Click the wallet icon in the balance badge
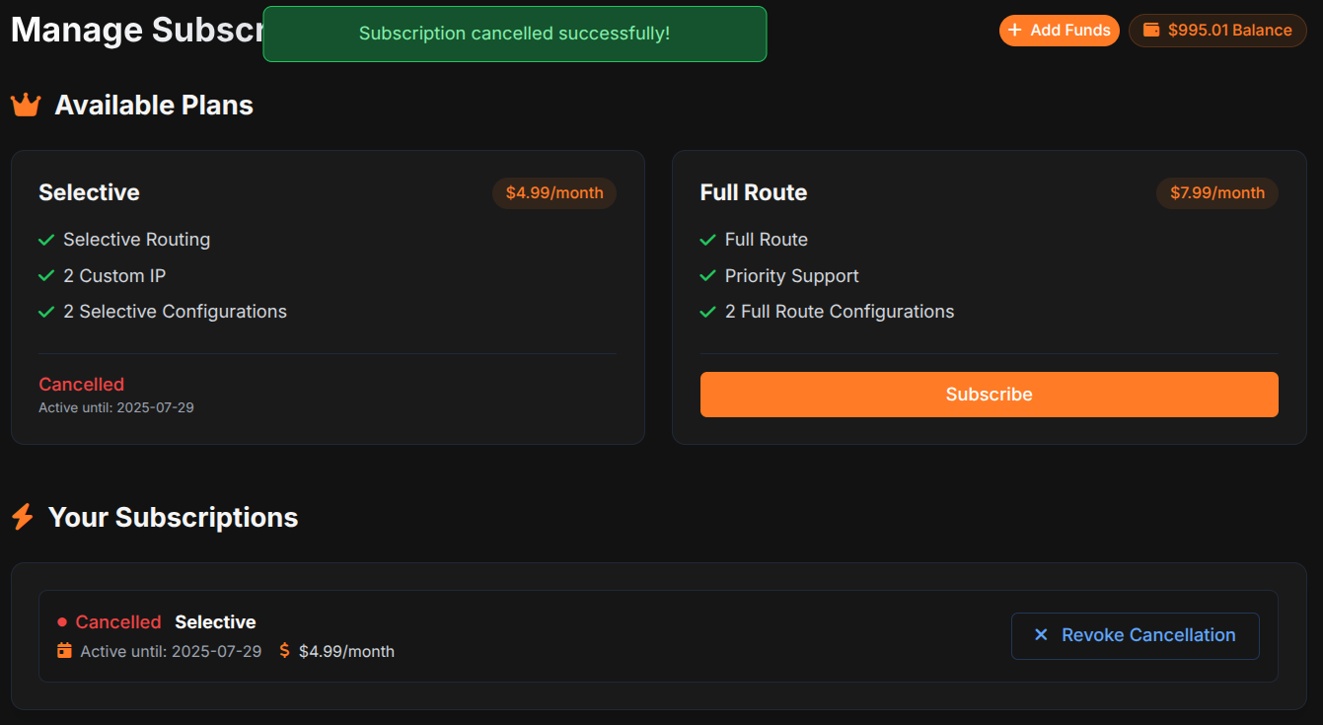 1151,30
